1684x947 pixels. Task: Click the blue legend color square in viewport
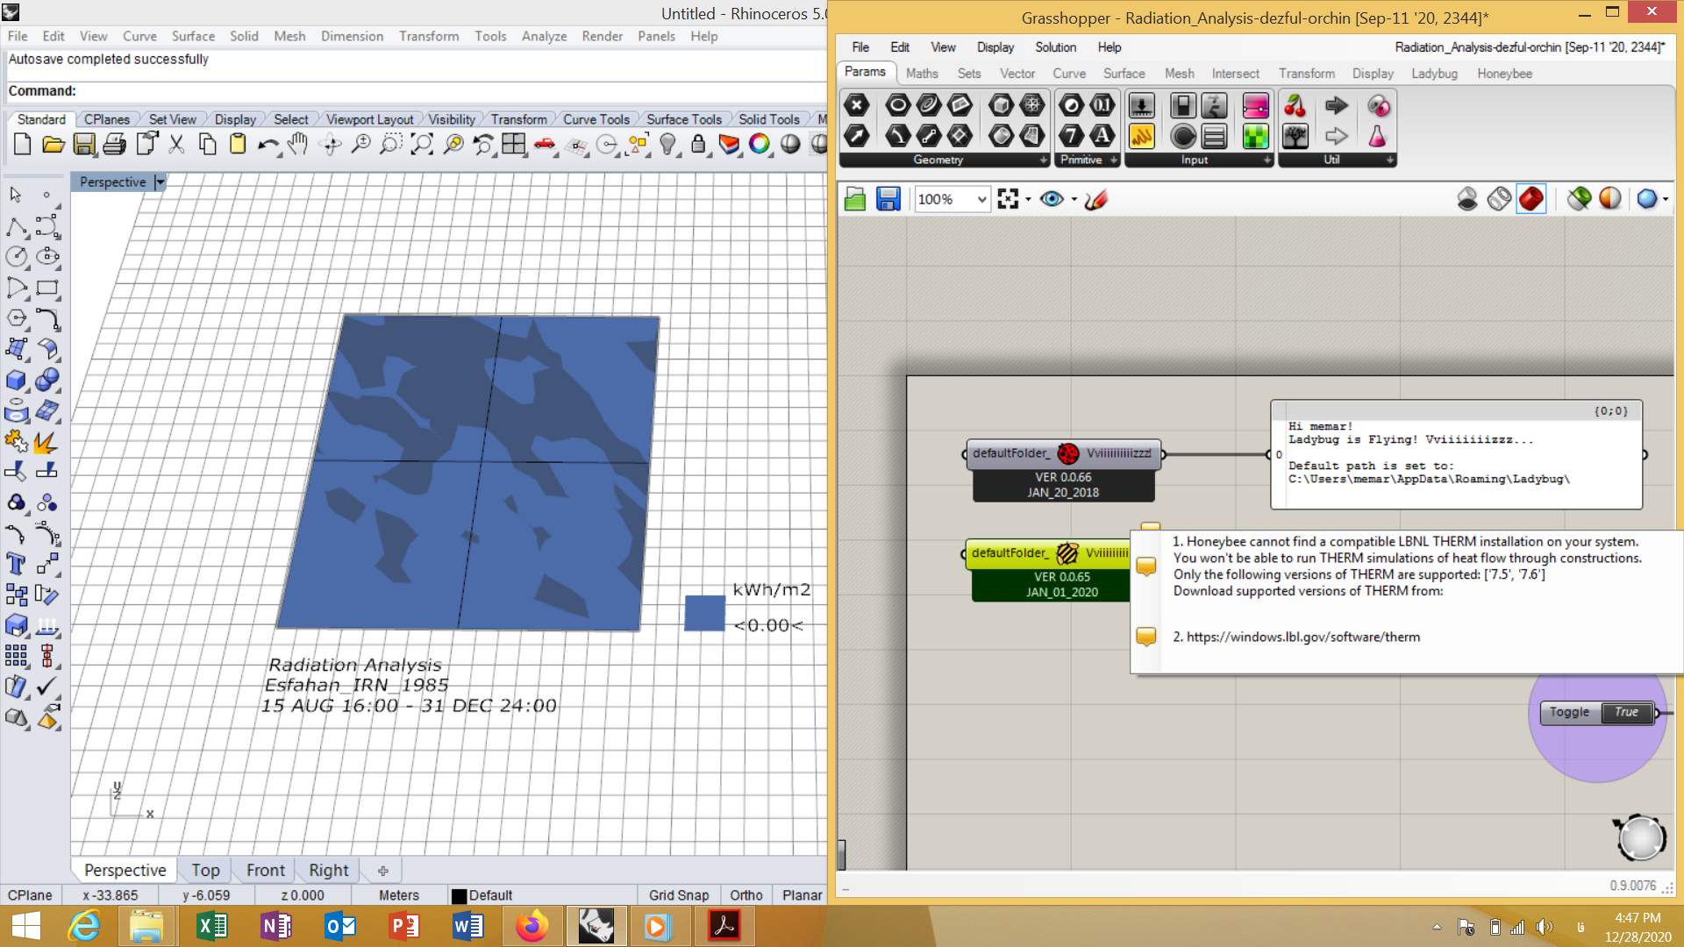[x=704, y=613]
